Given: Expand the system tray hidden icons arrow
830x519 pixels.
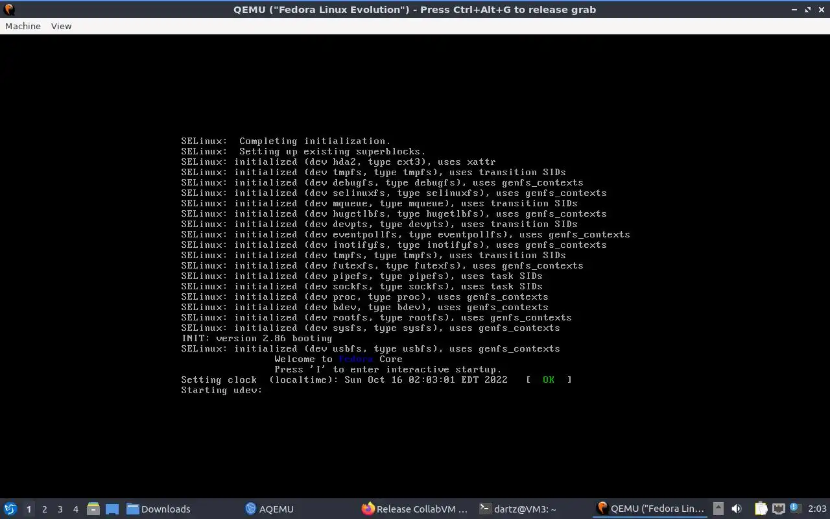Looking at the screenshot, I should pyautogui.click(x=718, y=509).
